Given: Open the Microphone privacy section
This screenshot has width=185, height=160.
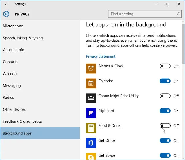Looking at the screenshot, I should point(40,26).
